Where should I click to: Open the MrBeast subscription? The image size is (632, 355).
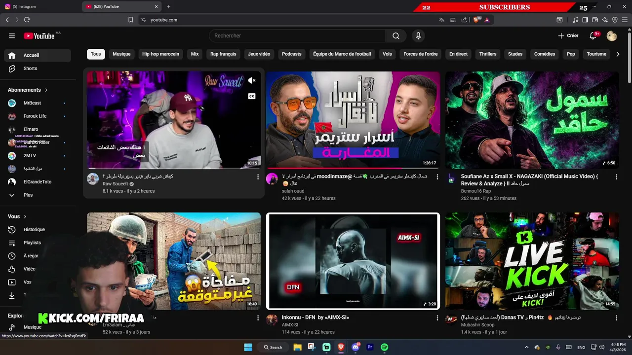tap(38, 103)
